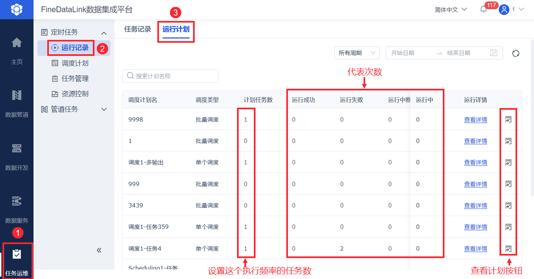Click view plan icon for row 999

pos(509,184)
